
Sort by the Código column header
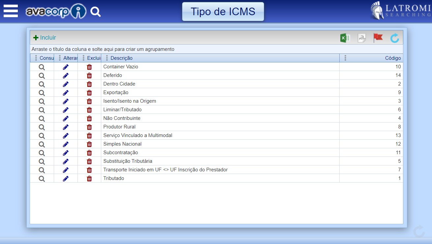[x=393, y=58]
